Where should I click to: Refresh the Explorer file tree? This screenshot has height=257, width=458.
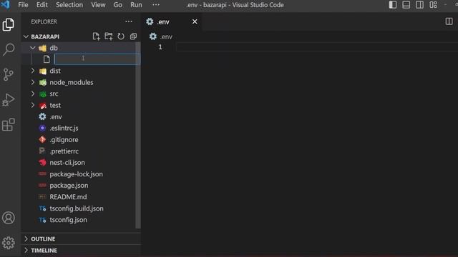point(121,36)
